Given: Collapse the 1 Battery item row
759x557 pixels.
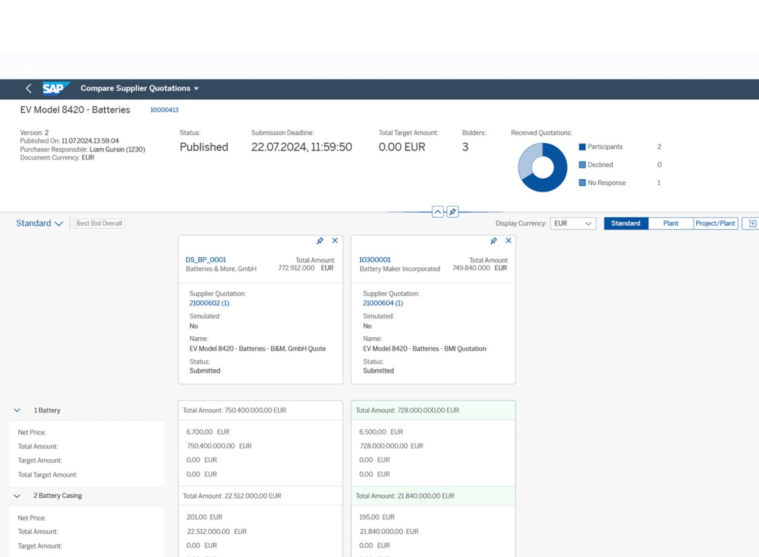Looking at the screenshot, I should (x=17, y=411).
